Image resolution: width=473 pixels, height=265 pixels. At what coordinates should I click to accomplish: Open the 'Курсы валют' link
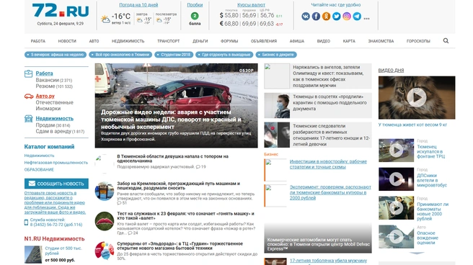click(251, 5)
